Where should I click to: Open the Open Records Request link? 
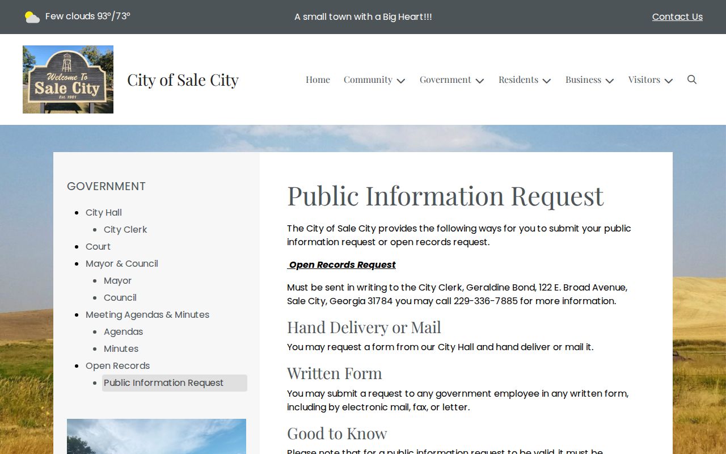pos(343,264)
